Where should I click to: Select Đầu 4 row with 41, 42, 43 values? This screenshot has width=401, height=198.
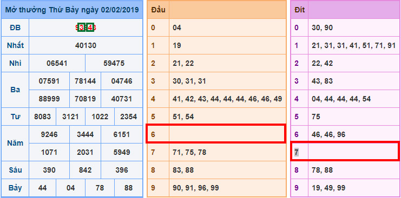[216, 99]
